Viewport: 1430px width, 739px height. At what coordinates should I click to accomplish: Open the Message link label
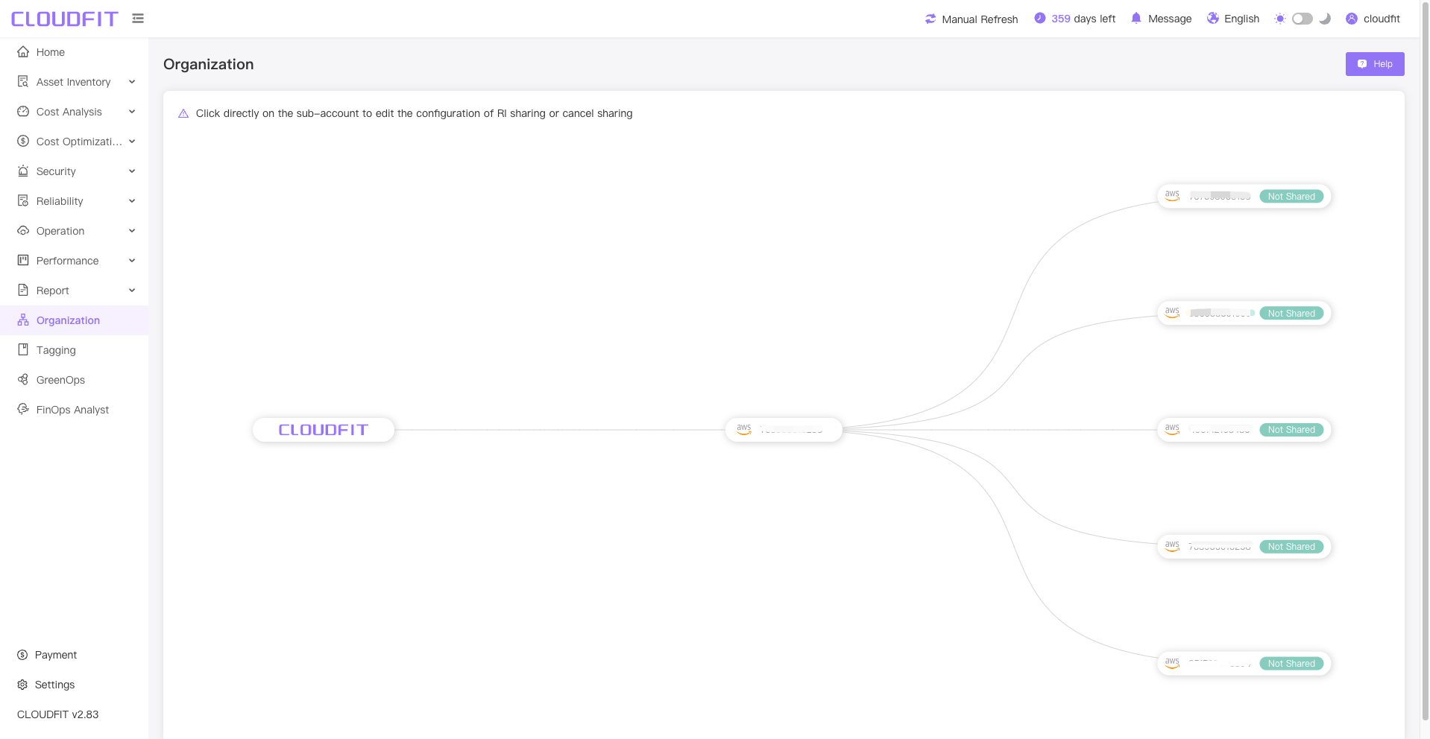click(x=1170, y=19)
